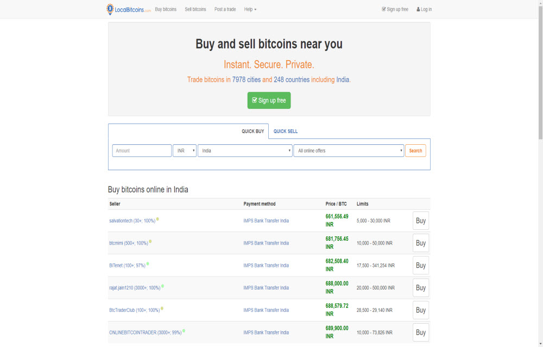Switch to the QUICK SELL tab
Viewport: 543px width, 347px height.
click(x=286, y=131)
